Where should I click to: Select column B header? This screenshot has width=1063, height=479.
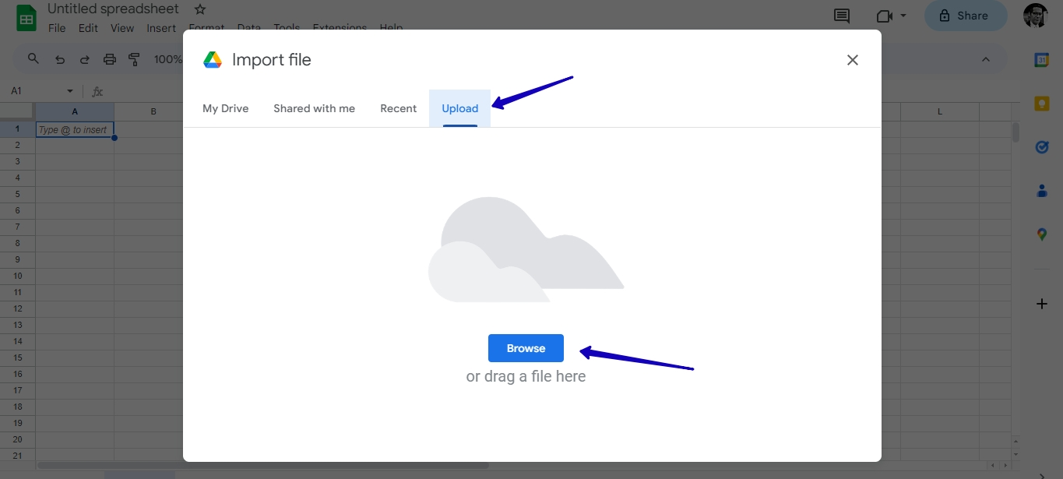(x=153, y=111)
